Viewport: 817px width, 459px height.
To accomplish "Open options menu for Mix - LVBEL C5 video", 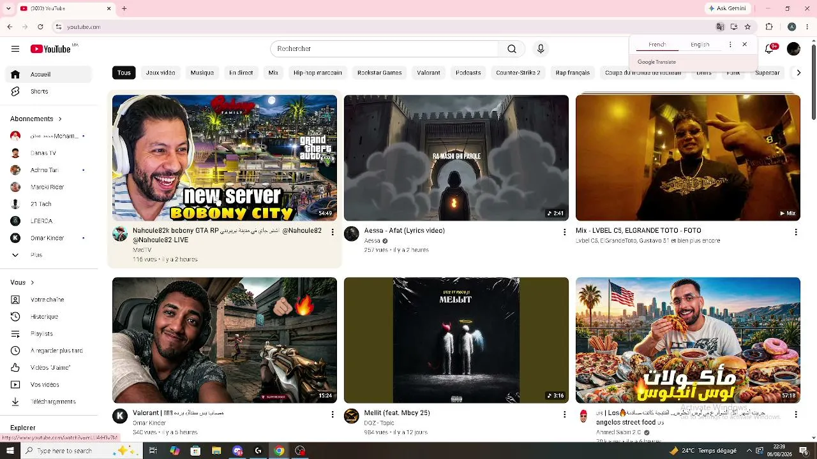I will click(x=796, y=232).
